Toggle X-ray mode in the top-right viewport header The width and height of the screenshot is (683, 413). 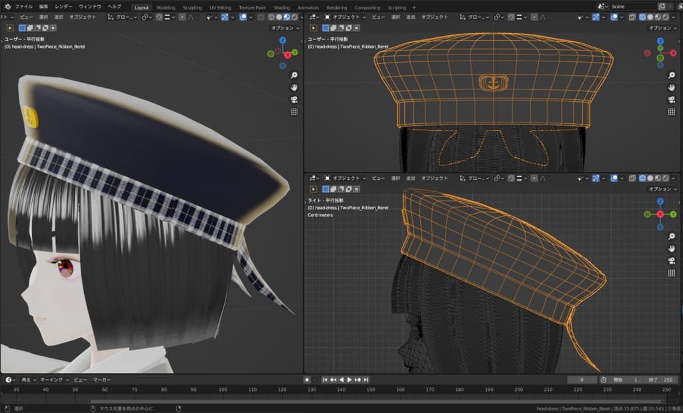(x=632, y=17)
